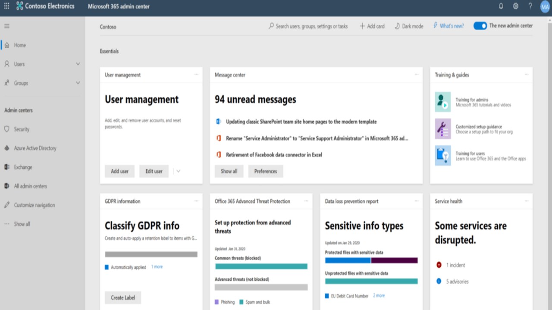Image resolution: width=552 pixels, height=310 pixels.
Task: Click the Groups people icon
Action: pos(7,83)
